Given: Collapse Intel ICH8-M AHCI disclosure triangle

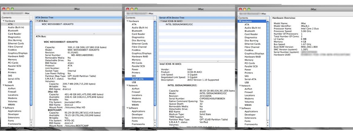Looking at the screenshot, I should (x=161, y=21).
